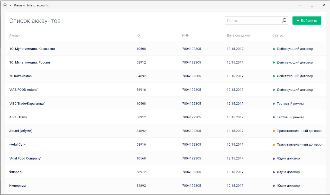Select the ABC - Trans account
The width and height of the screenshot is (330, 195).
click(x=18, y=117)
